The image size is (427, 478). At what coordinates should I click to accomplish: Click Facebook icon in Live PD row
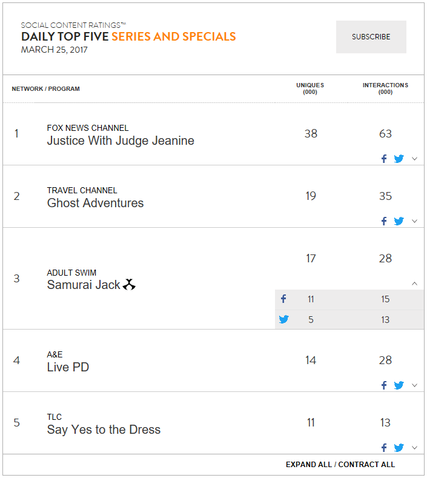[x=384, y=385]
